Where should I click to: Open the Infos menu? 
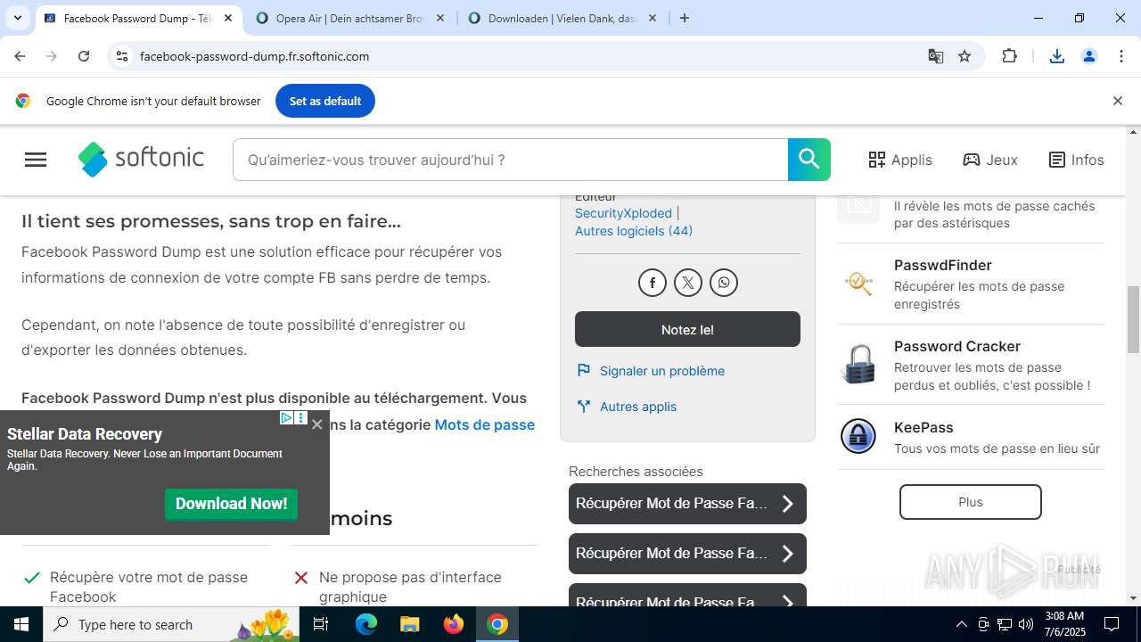[1076, 160]
